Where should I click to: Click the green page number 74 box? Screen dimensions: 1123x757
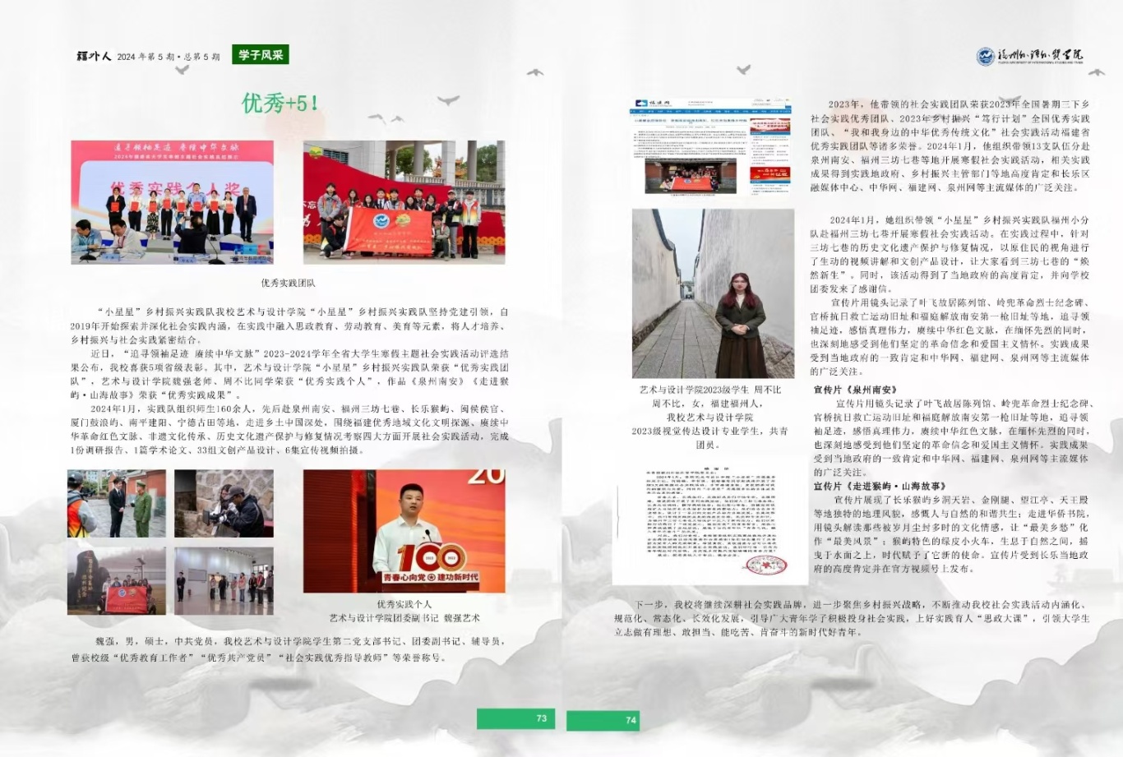(x=603, y=720)
